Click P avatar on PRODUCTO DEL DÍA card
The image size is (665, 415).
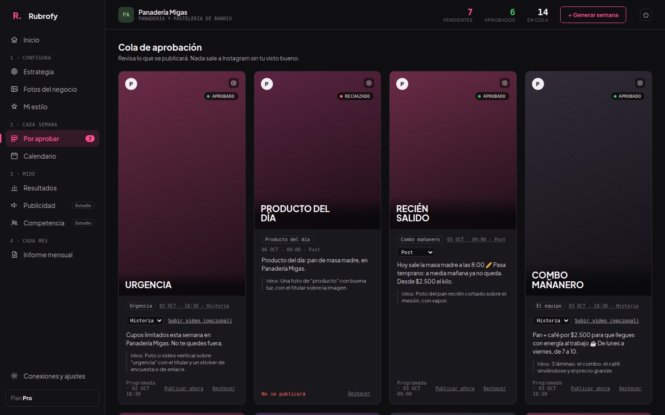point(267,84)
